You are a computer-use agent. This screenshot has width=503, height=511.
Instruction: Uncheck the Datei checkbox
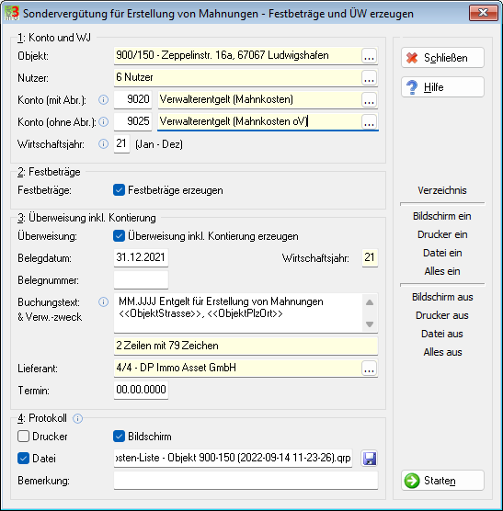click(x=24, y=459)
